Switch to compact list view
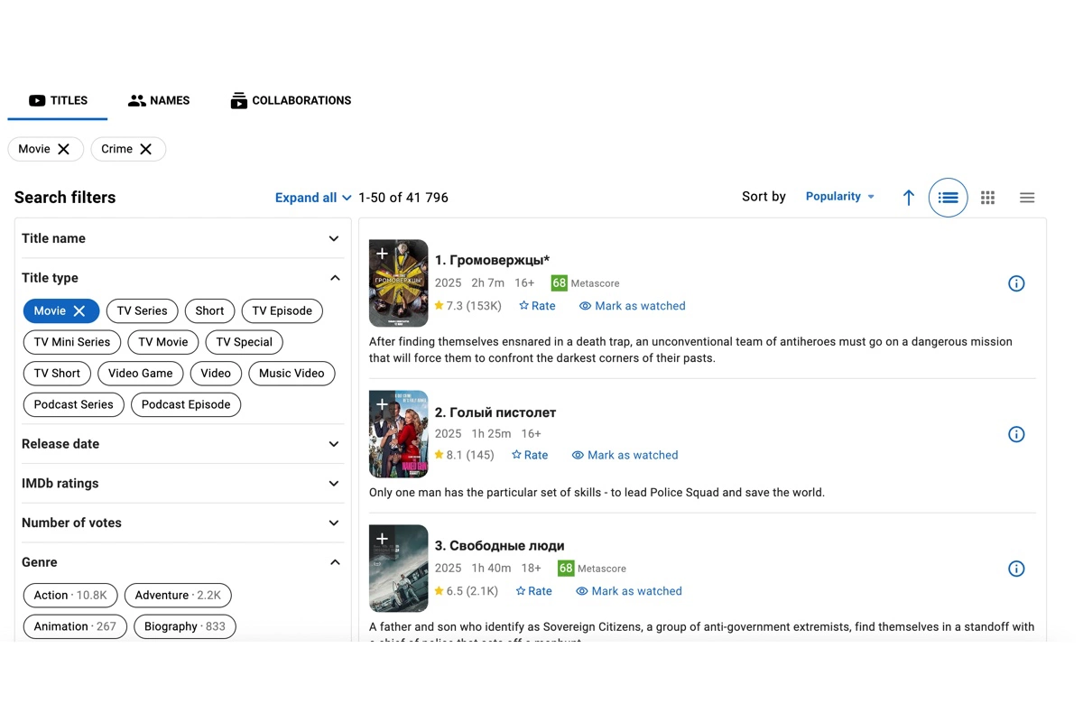The height and width of the screenshot is (722, 1083). pos(1027,198)
